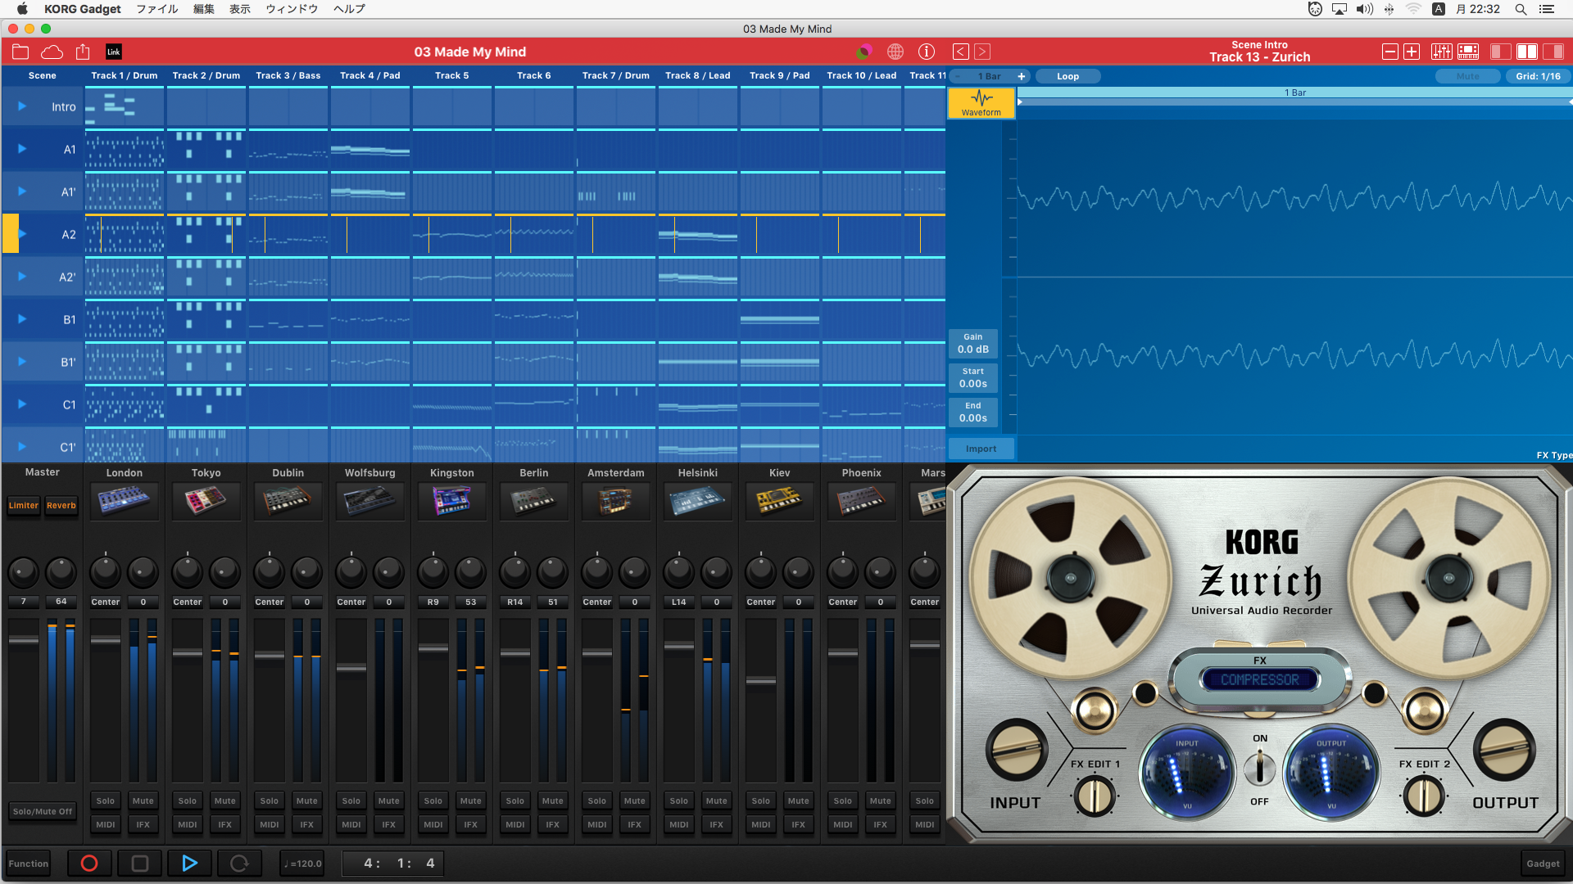Increase bar length with plus button
The image size is (1573, 884).
[x=1022, y=76]
